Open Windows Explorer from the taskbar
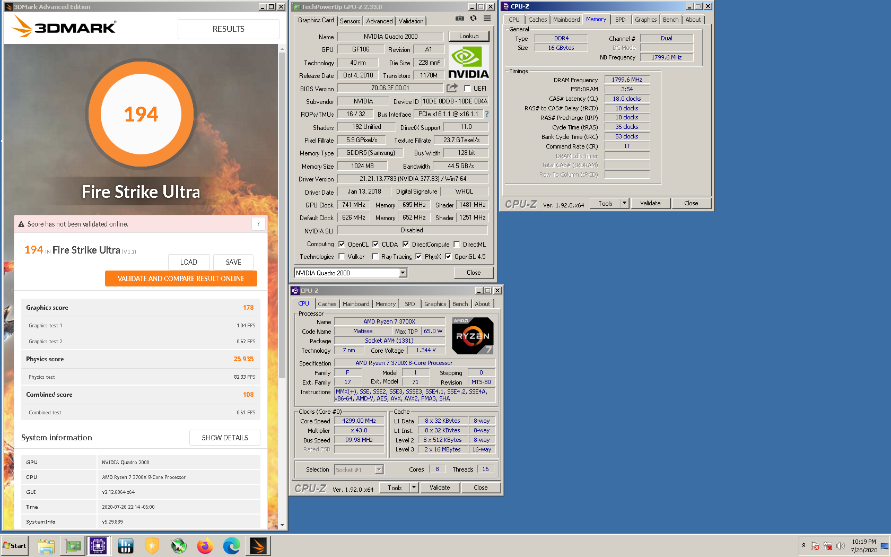 pos(46,545)
